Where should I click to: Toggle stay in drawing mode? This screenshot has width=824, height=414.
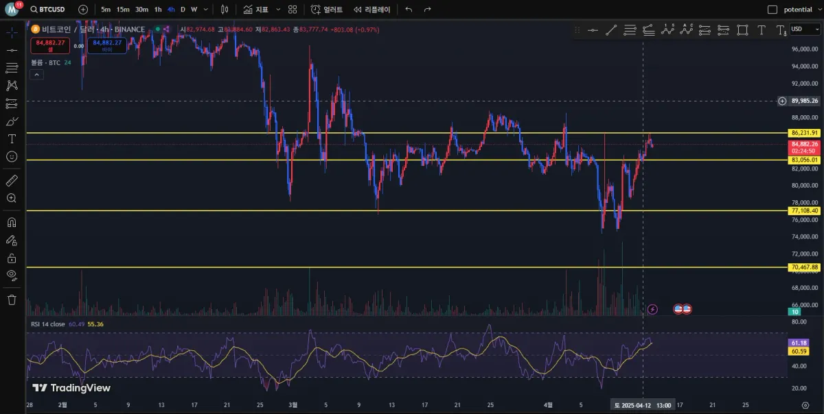(x=11, y=240)
